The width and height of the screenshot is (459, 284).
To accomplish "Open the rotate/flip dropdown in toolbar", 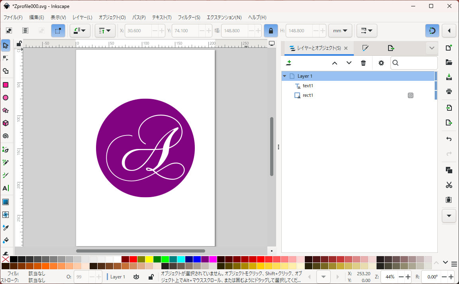I will 80,30.
